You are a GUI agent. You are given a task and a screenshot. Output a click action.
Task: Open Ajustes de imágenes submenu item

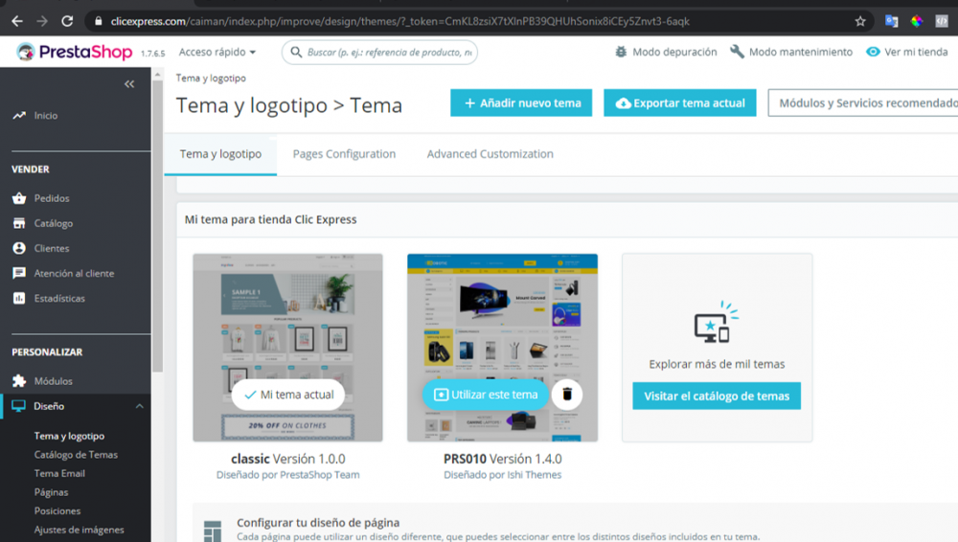[x=79, y=530]
